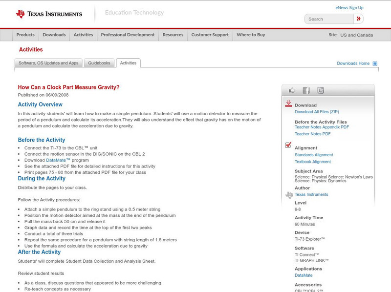Open Teacher Notes Appendix PDF
391x292 pixels.
pos(322,127)
